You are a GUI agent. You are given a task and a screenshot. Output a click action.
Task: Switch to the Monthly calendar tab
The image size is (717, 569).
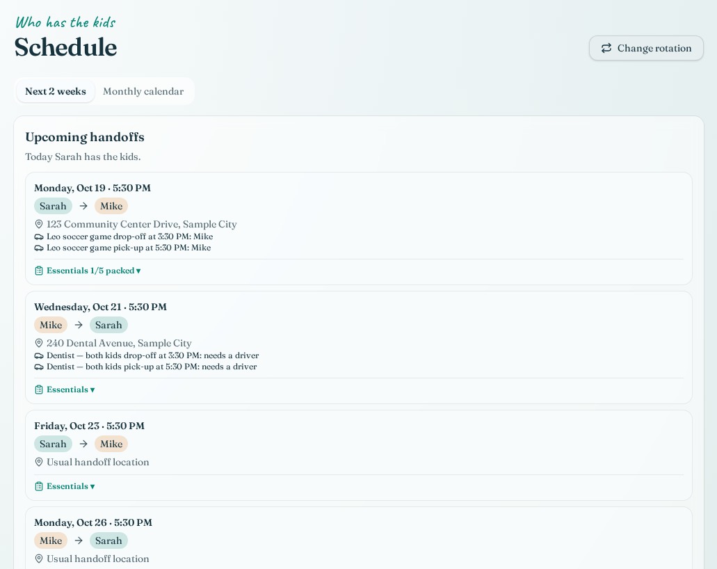[143, 92]
